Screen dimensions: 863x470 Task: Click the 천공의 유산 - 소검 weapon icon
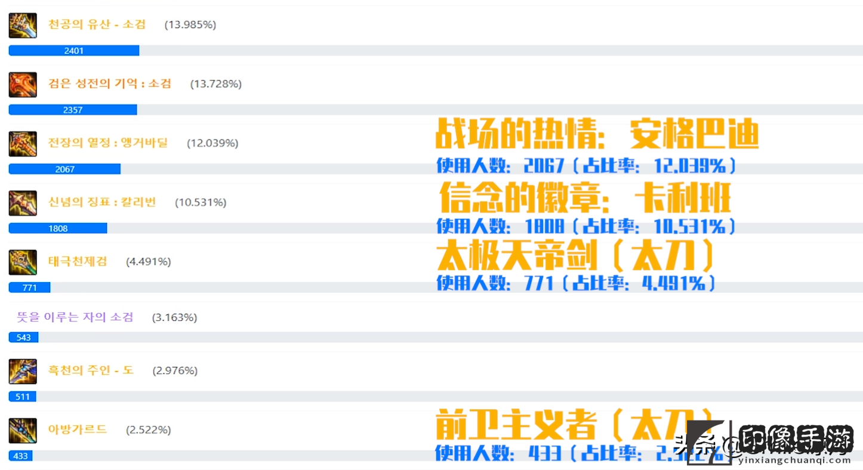coord(23,26)
